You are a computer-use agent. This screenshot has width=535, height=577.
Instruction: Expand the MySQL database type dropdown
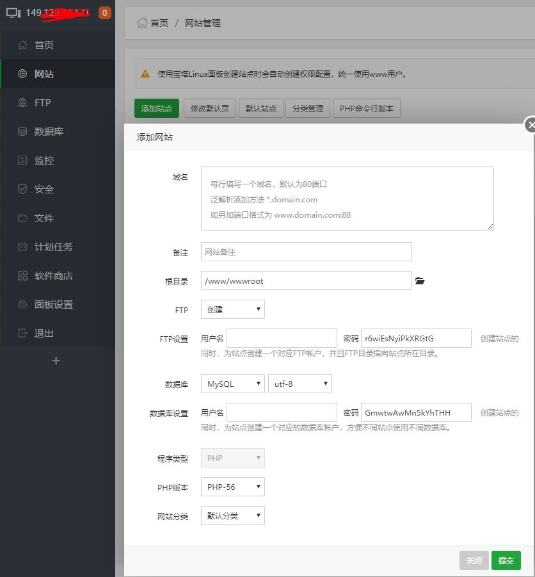(232, 384)
